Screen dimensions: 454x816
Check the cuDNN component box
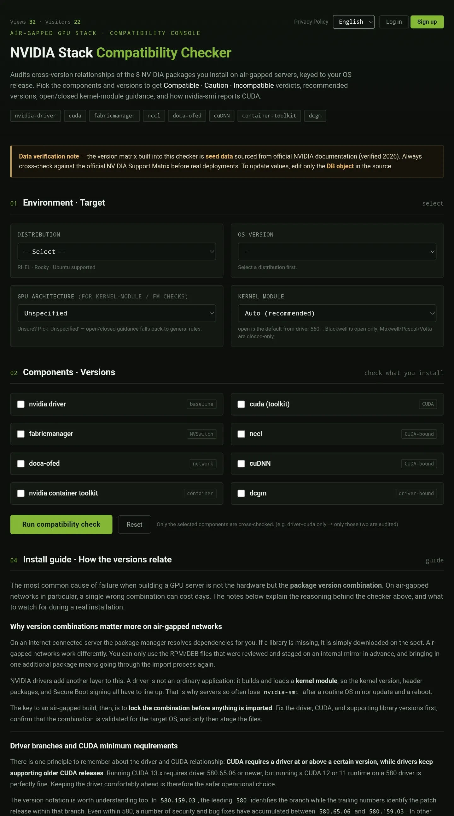click(241, 464)
